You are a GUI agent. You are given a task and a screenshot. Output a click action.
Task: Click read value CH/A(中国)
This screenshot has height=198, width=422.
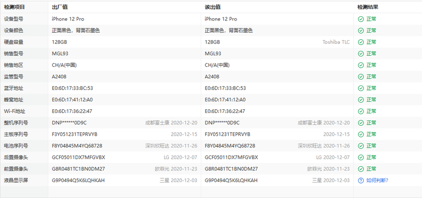[x=217, y=65]
